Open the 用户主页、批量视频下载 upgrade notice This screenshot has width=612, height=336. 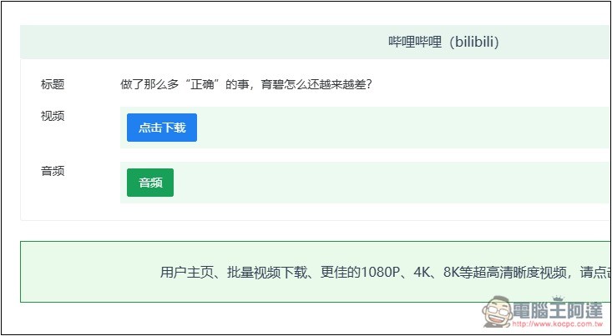316,272
